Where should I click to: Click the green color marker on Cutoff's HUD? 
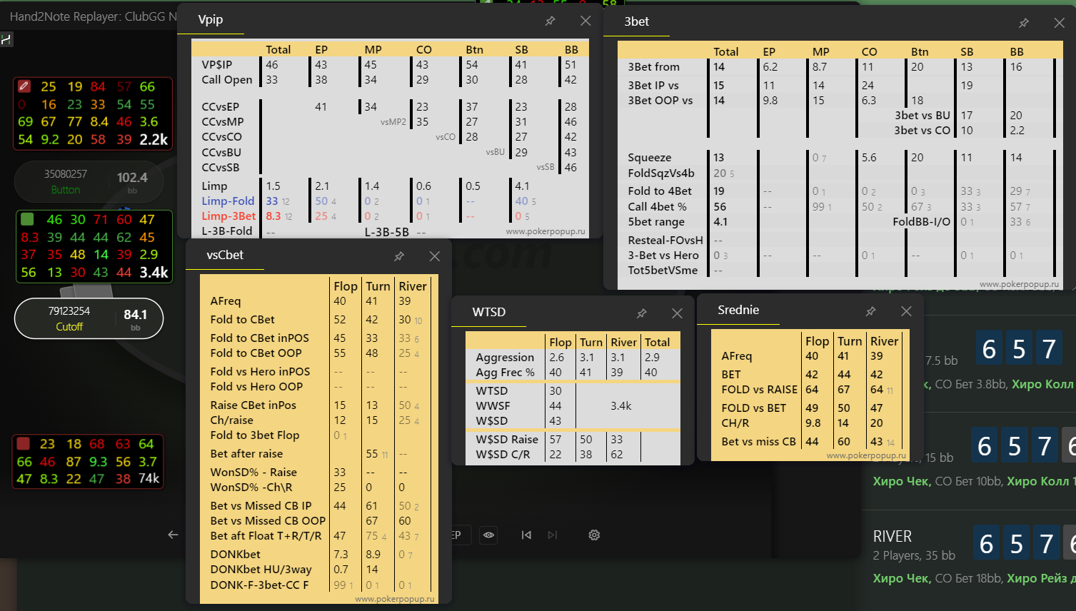(x=27, y=219)
